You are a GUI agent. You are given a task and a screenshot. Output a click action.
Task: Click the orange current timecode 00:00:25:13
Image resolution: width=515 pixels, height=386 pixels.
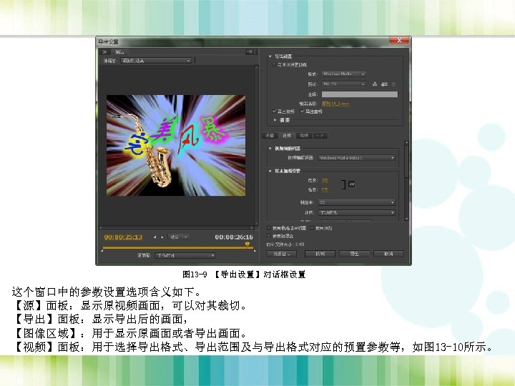(x=123, y=237)
